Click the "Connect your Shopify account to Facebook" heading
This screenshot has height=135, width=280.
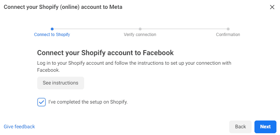point(105,53)
